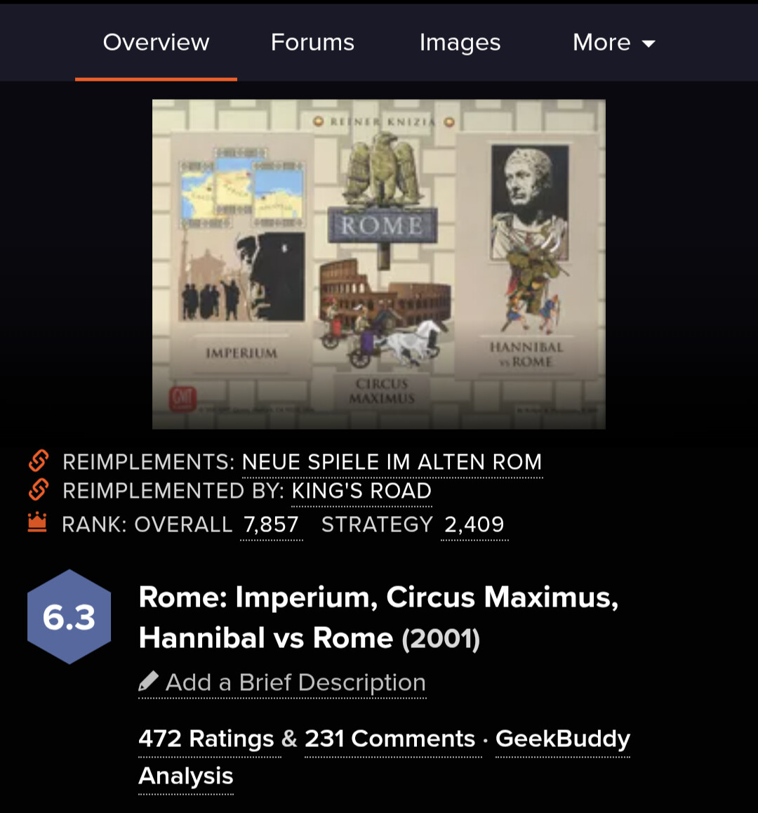This screenshot has width=758, height=813.
Task: Click the orange crown rank icon
Action: (x=37, y=522)
